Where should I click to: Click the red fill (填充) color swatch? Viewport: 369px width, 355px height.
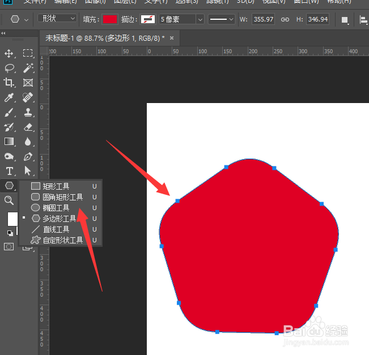[110, 19]
